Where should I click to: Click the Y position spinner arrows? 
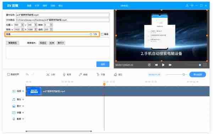pos(35,25)
